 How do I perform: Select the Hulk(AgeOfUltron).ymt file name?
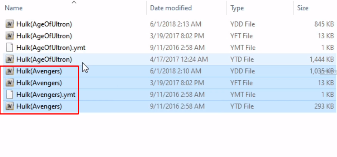pos(51,48)
